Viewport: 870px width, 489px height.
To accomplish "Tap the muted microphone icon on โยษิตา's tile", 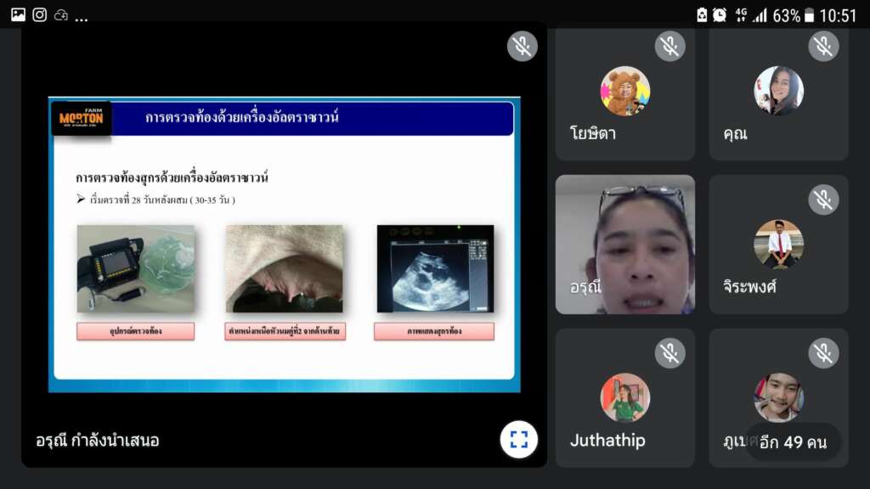I will pos(670,46).
